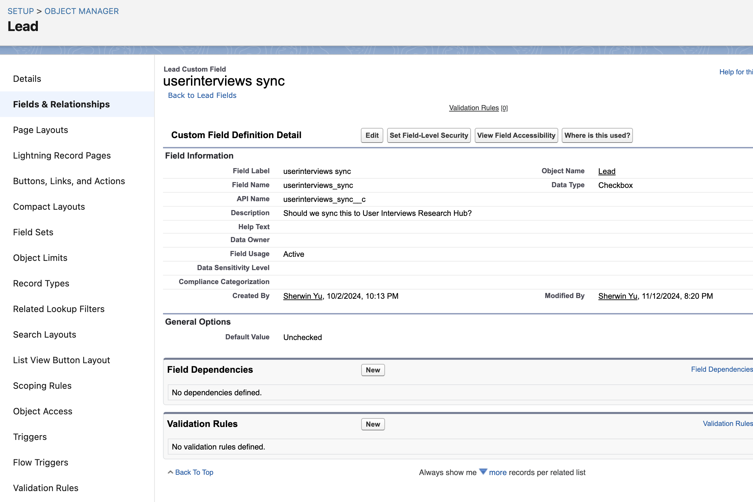Open Related Lookup Filters sidebar item
753x502 pixels.
click(59, 309)
